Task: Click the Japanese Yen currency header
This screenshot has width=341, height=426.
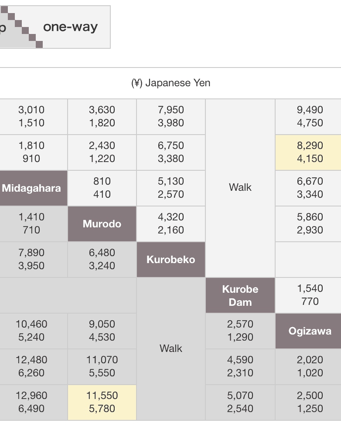Action: (x=170, y=83)
